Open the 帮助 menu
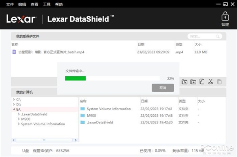The image size is (237, 157). click(59, 4)
